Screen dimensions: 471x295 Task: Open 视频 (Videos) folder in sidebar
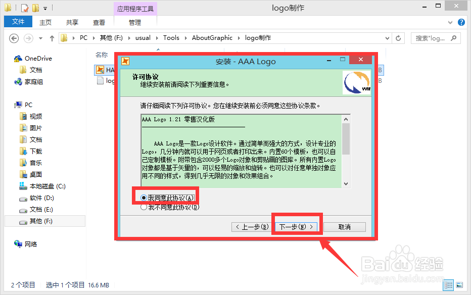(x=31, y=117)
